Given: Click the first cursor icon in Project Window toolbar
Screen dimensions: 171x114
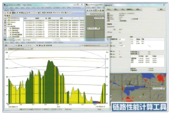Looking at the screenshot, I should [x=5, y=13].
